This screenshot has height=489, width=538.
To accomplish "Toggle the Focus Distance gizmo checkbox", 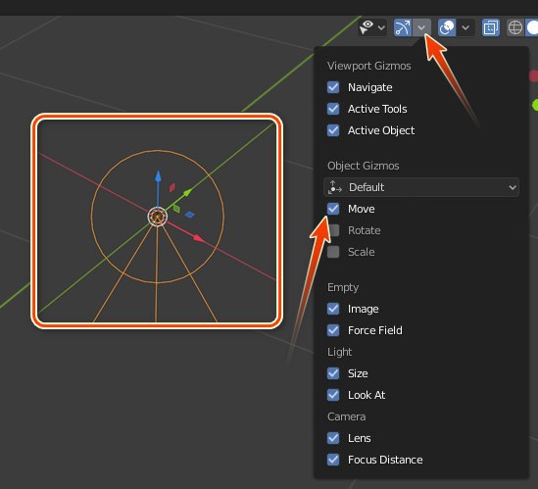I will click(333, 460).
